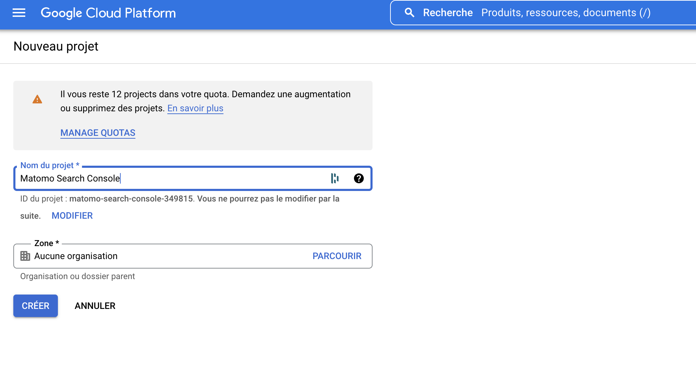Screen dimensions: 696x370
Task: Open the hamburger navigation menu
Action: 19,13
